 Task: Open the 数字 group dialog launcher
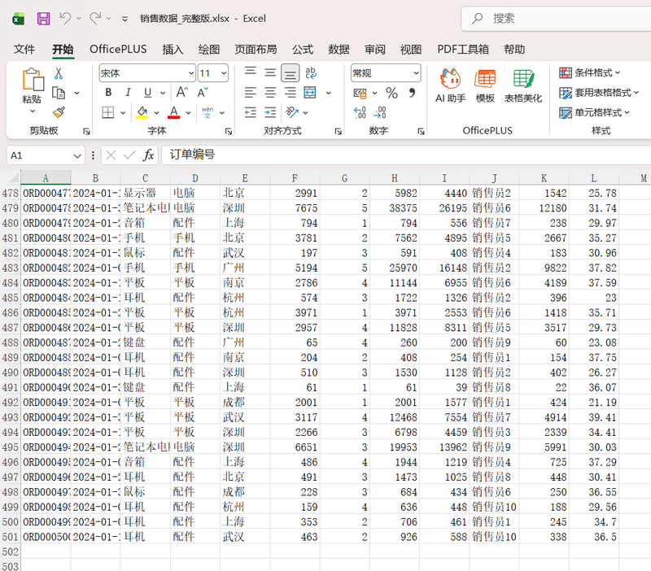coord(421,132)
